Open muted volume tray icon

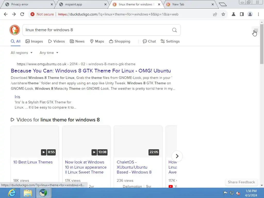pos(238,193)
